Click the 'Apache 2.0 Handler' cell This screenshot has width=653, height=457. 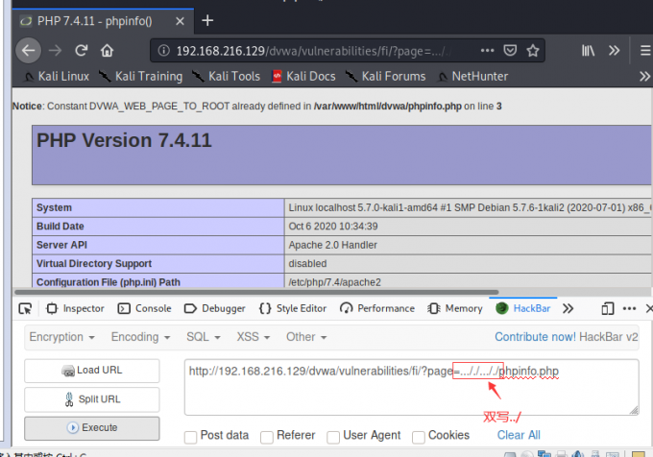[469, 245]
